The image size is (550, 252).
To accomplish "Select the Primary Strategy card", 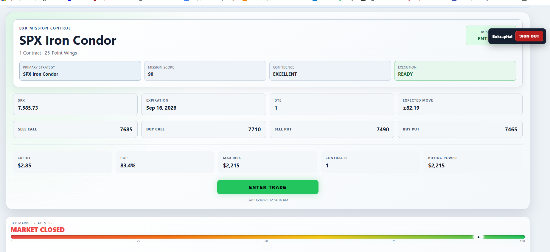I will (x=80, y=71).
